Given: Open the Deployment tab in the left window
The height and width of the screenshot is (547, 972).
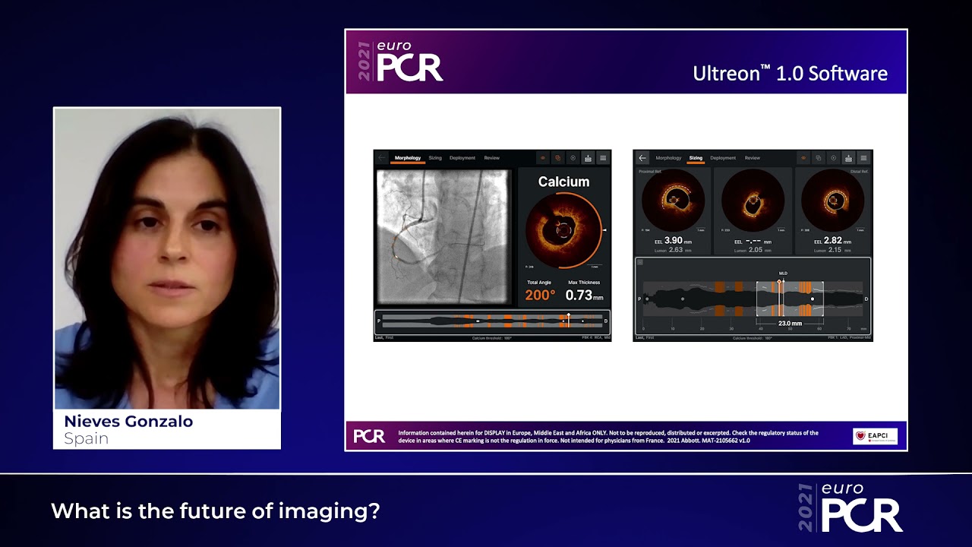Looking at the screenshot, I should tap(462, 158).
